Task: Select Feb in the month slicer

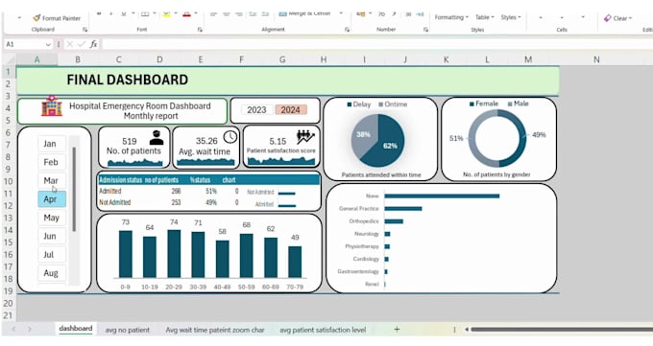Action: click(x=52, y=162)
